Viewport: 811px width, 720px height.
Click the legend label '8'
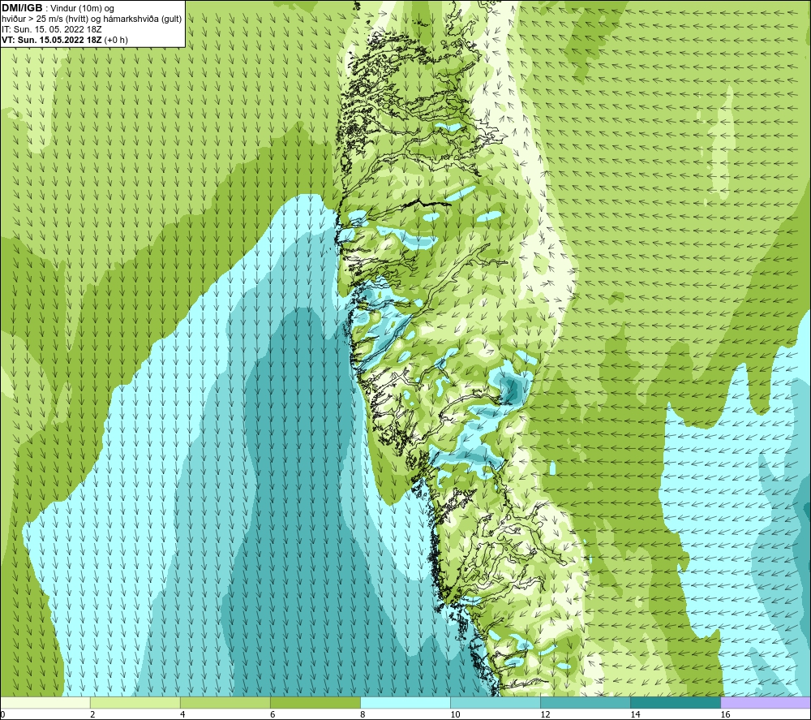tap(363, 715)
